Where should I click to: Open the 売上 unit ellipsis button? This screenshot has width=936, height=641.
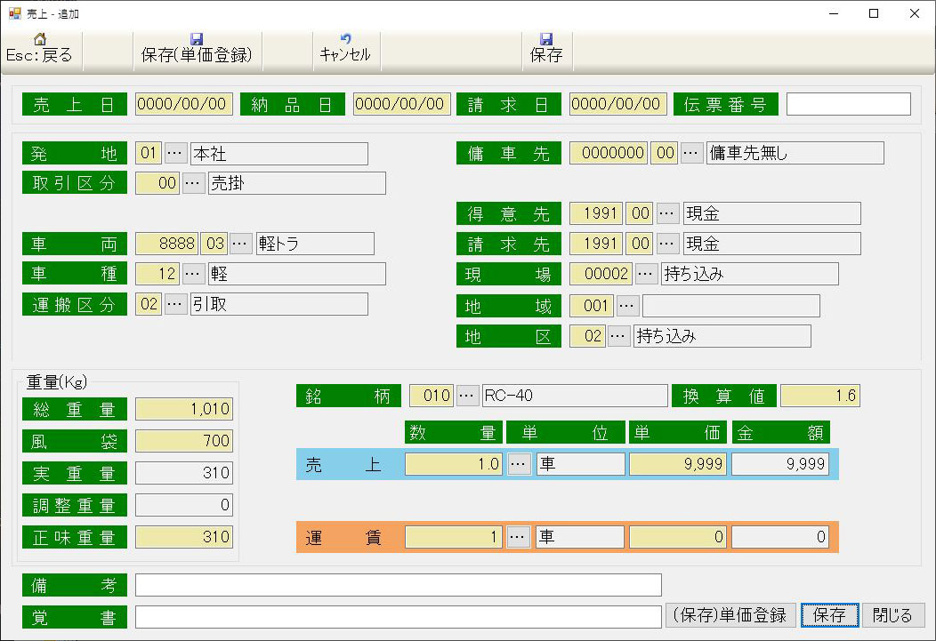click(519, 464)
